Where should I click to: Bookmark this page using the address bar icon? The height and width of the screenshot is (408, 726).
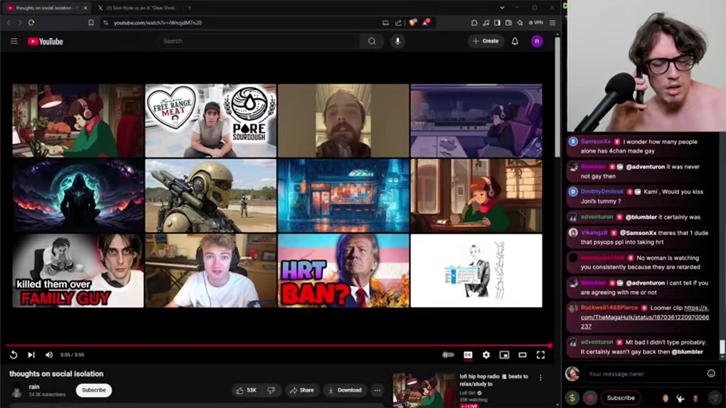91,23
